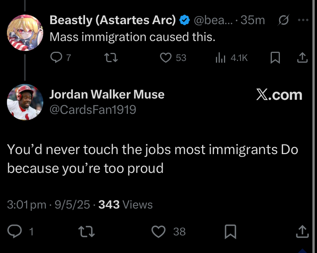This screenshot has height=253, width=317.
Task: Click the Jordan Walker Muse display name
Action: pyautogui.click(x=107, y=94)
